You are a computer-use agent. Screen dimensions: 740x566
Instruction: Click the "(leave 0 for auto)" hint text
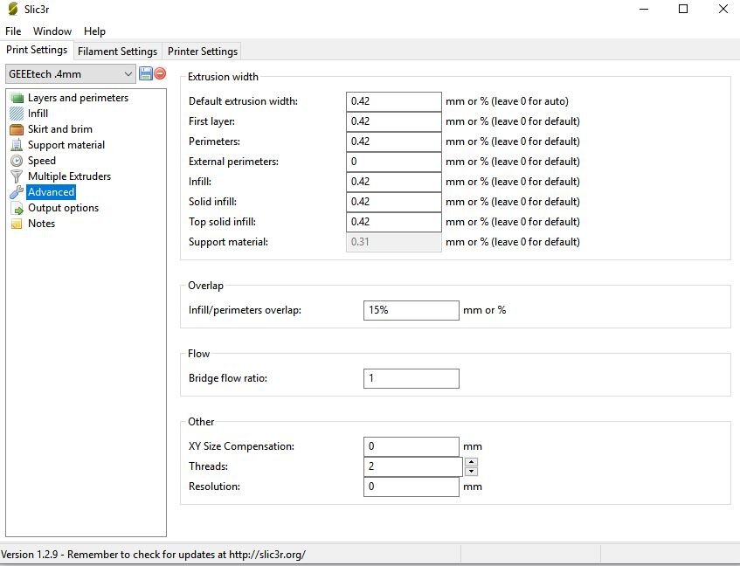(x=529, y=101)
